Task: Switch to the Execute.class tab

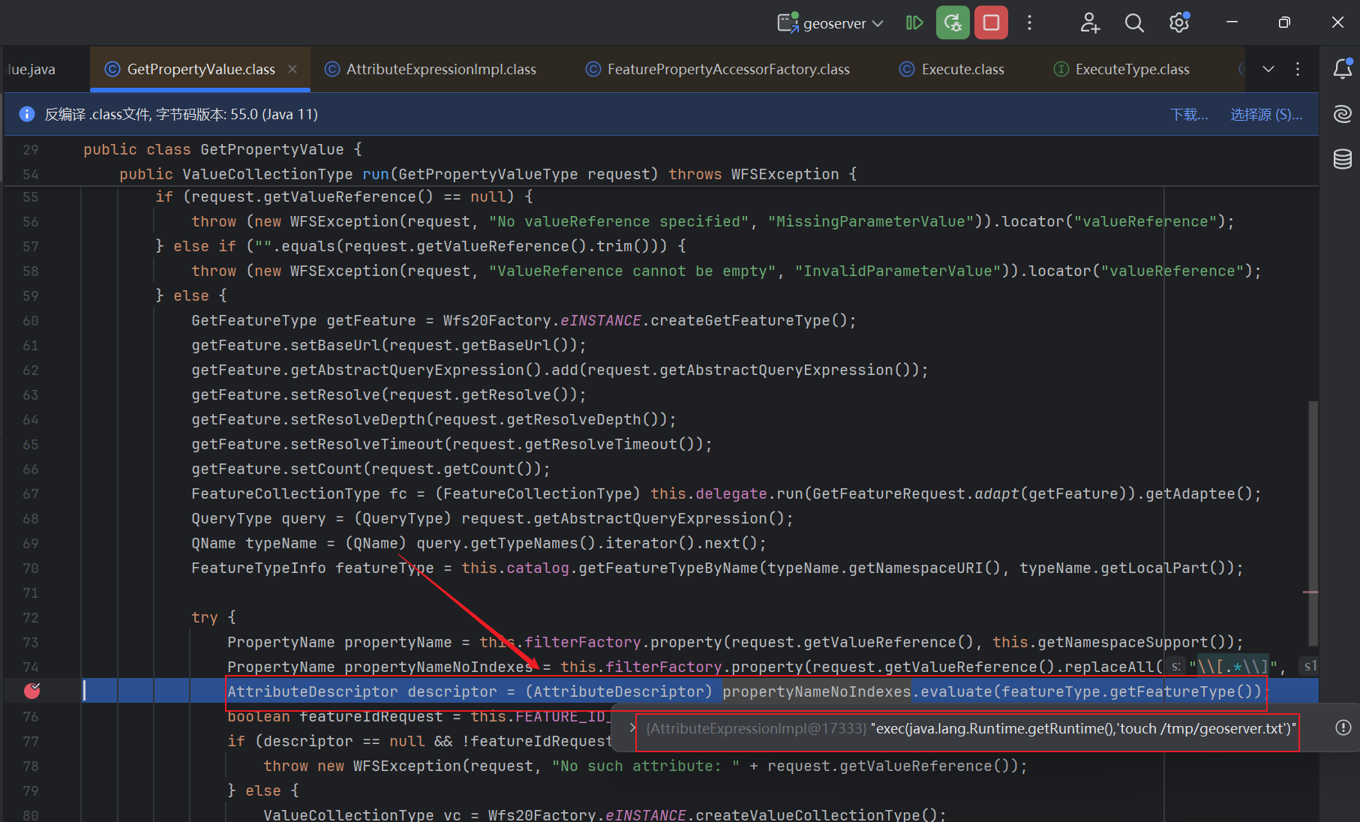Action: pos(962,69)
